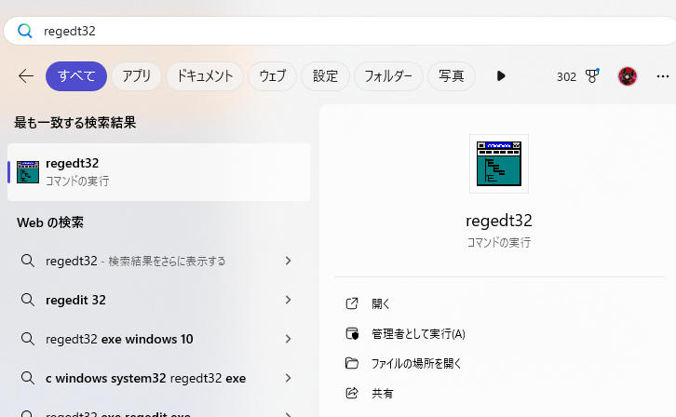Click search icon beside regedt32 exe windows 10
This screenshot has width=676, height=417.
[28, 339]
